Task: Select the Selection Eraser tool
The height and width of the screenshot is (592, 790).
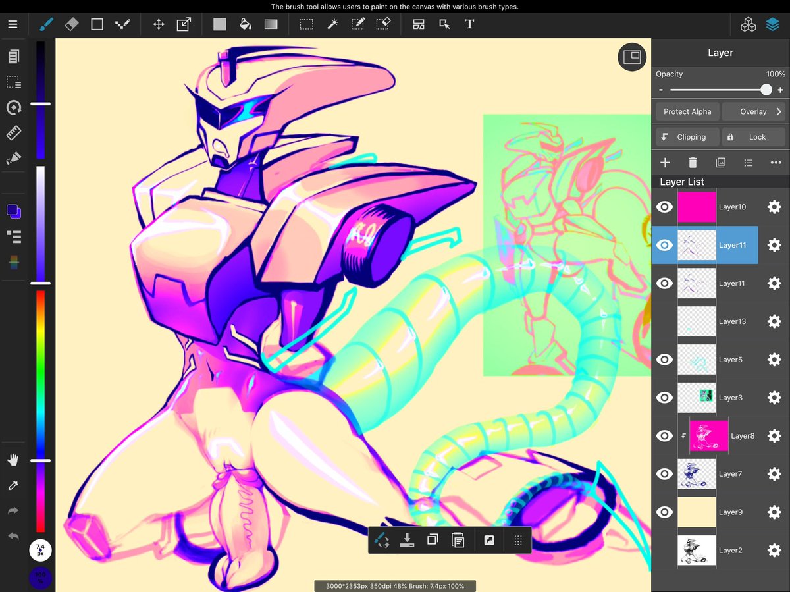Action: click(x=383, y=24)
